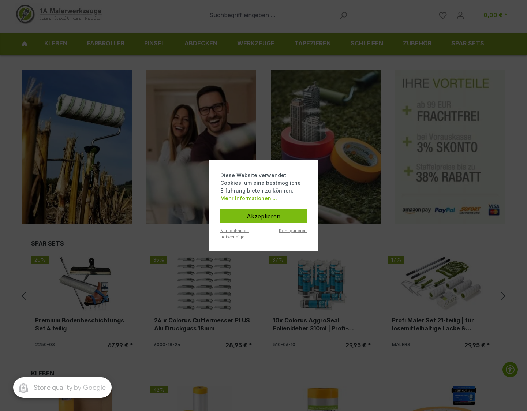This screenshot has height=411, width=527.
Task: Open Konfigurieren cookie settings
Action: (x=293, y=231)
